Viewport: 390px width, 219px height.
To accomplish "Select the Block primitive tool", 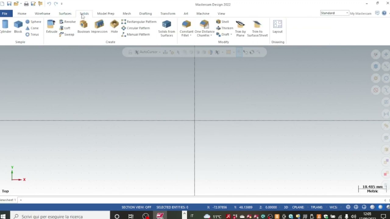I will [18, 27].
